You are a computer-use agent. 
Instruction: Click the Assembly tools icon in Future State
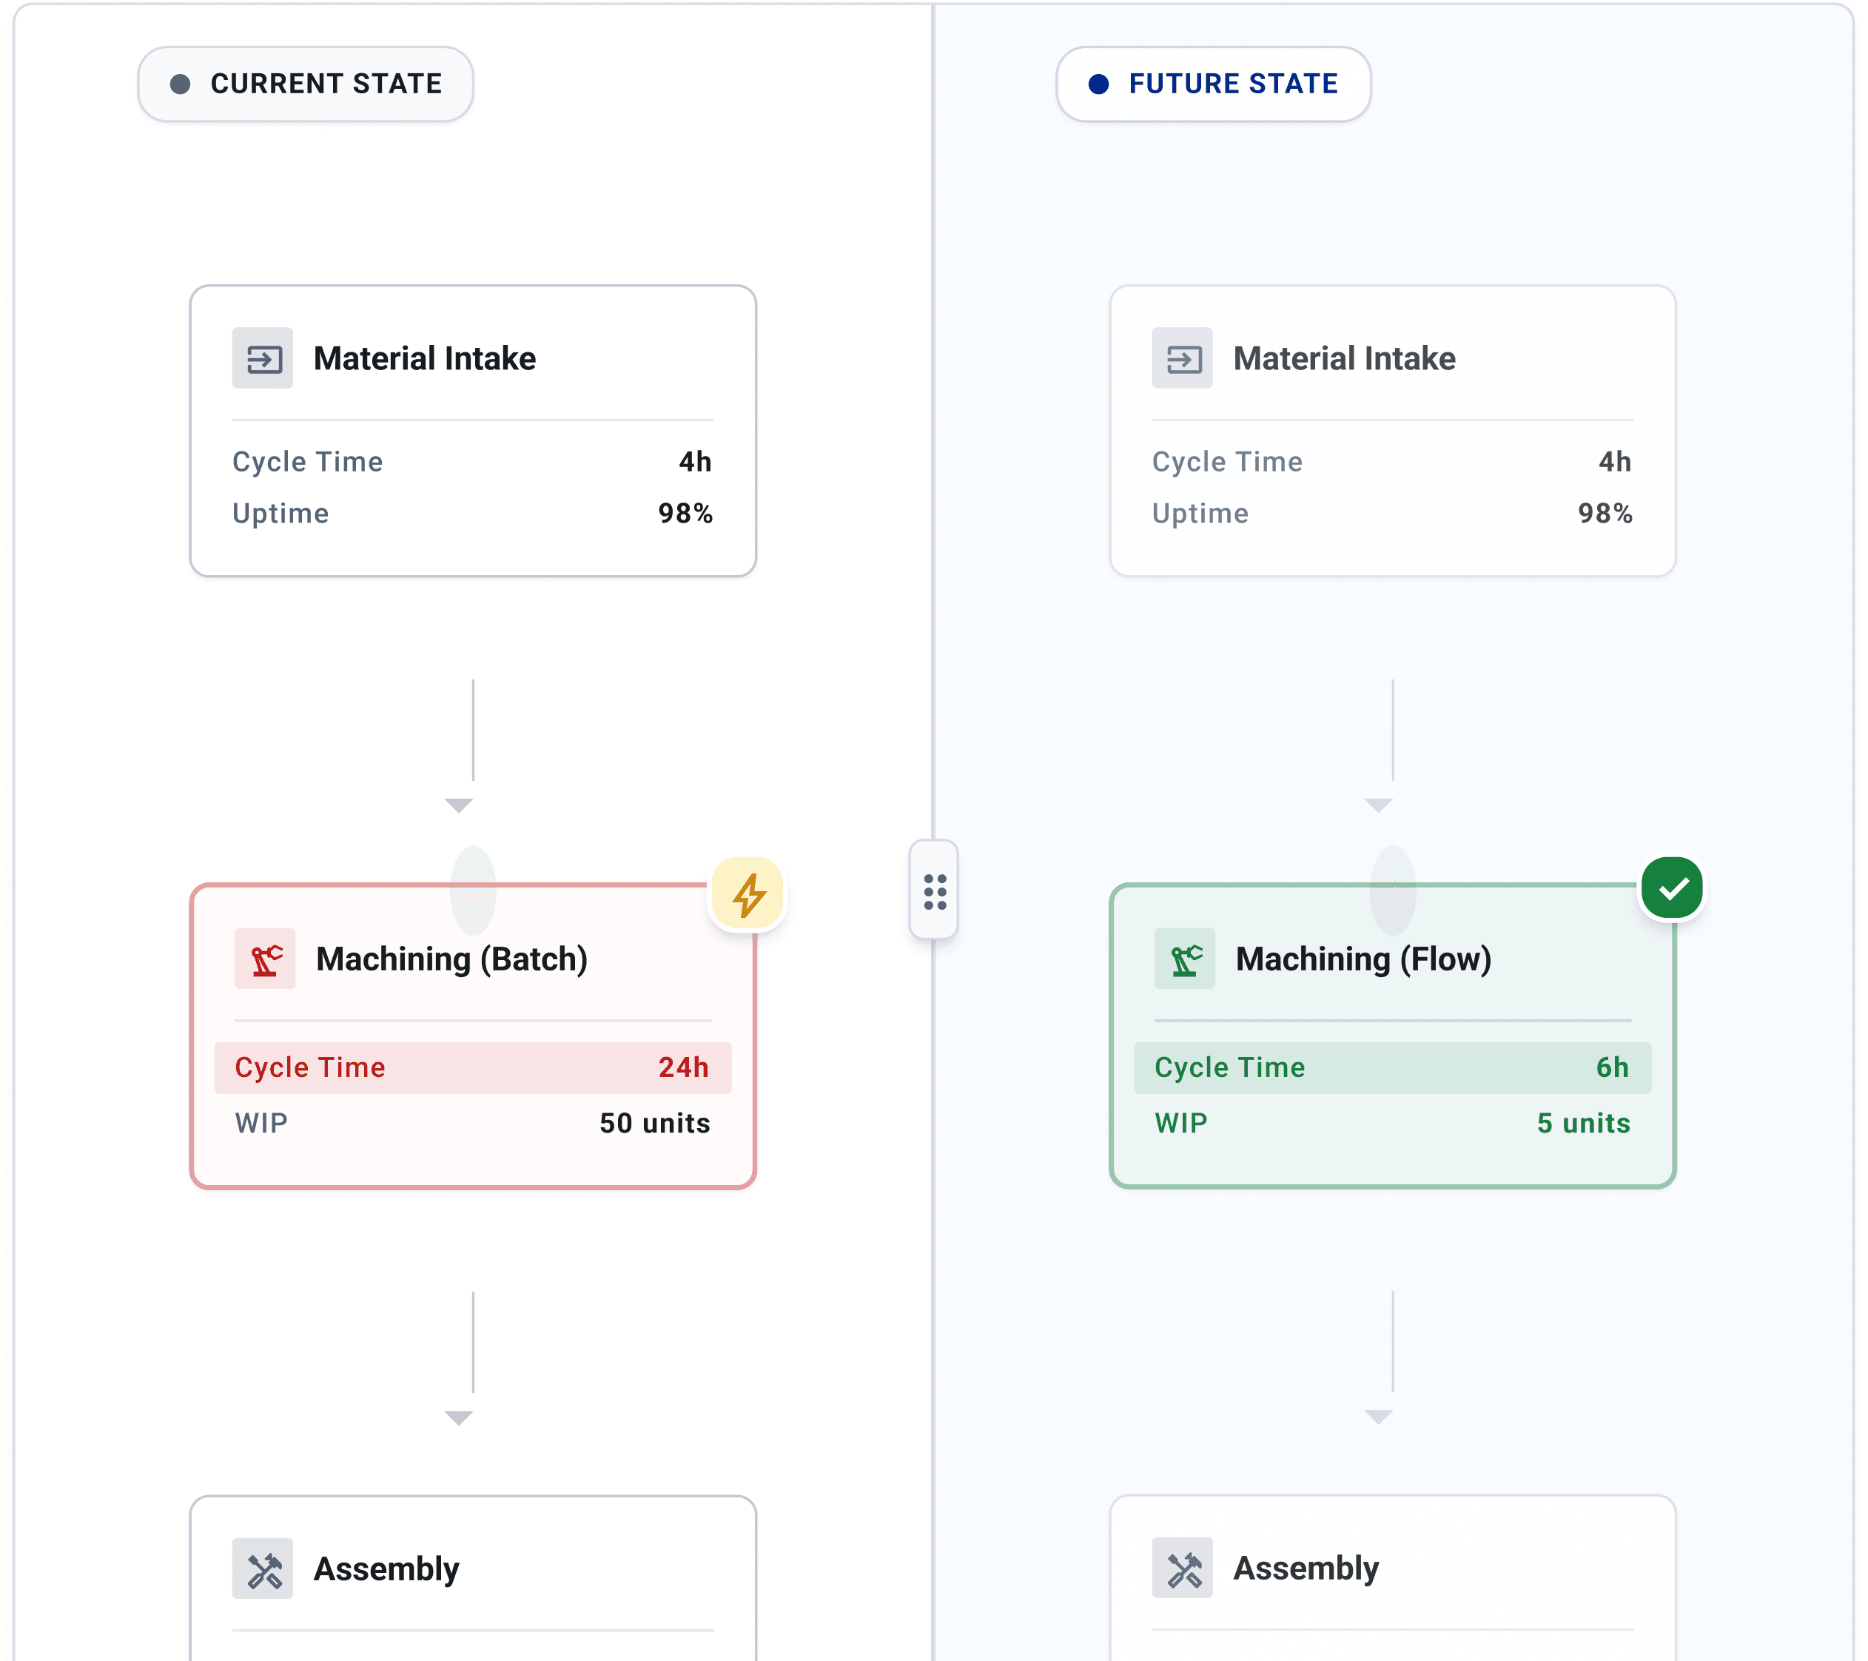click(1182, 1568)
